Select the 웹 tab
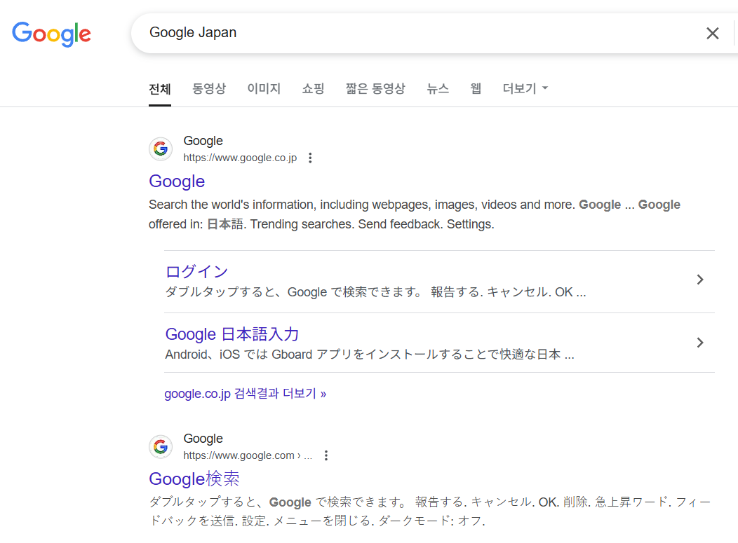 click(476, 88)
